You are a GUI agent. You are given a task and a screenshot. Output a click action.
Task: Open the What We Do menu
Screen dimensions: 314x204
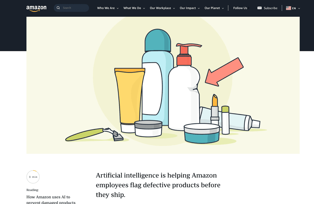pyautogui.click(x=132, y=8)
